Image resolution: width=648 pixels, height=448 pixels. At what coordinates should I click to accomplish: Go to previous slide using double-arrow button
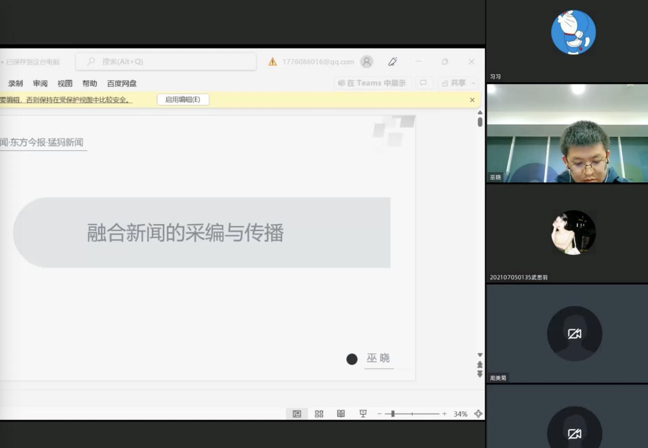(480, 364)
